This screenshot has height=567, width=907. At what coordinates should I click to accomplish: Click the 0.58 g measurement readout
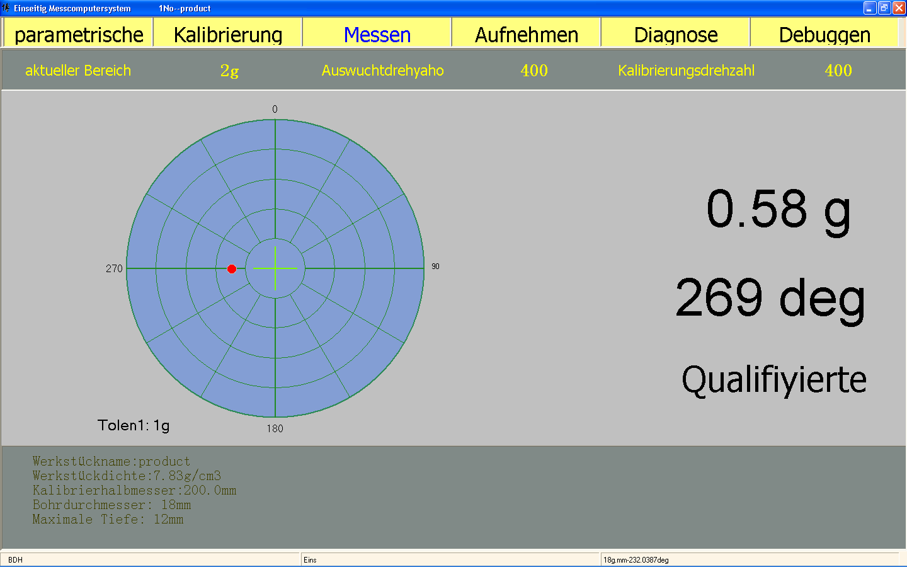click(x=779, y=210)
